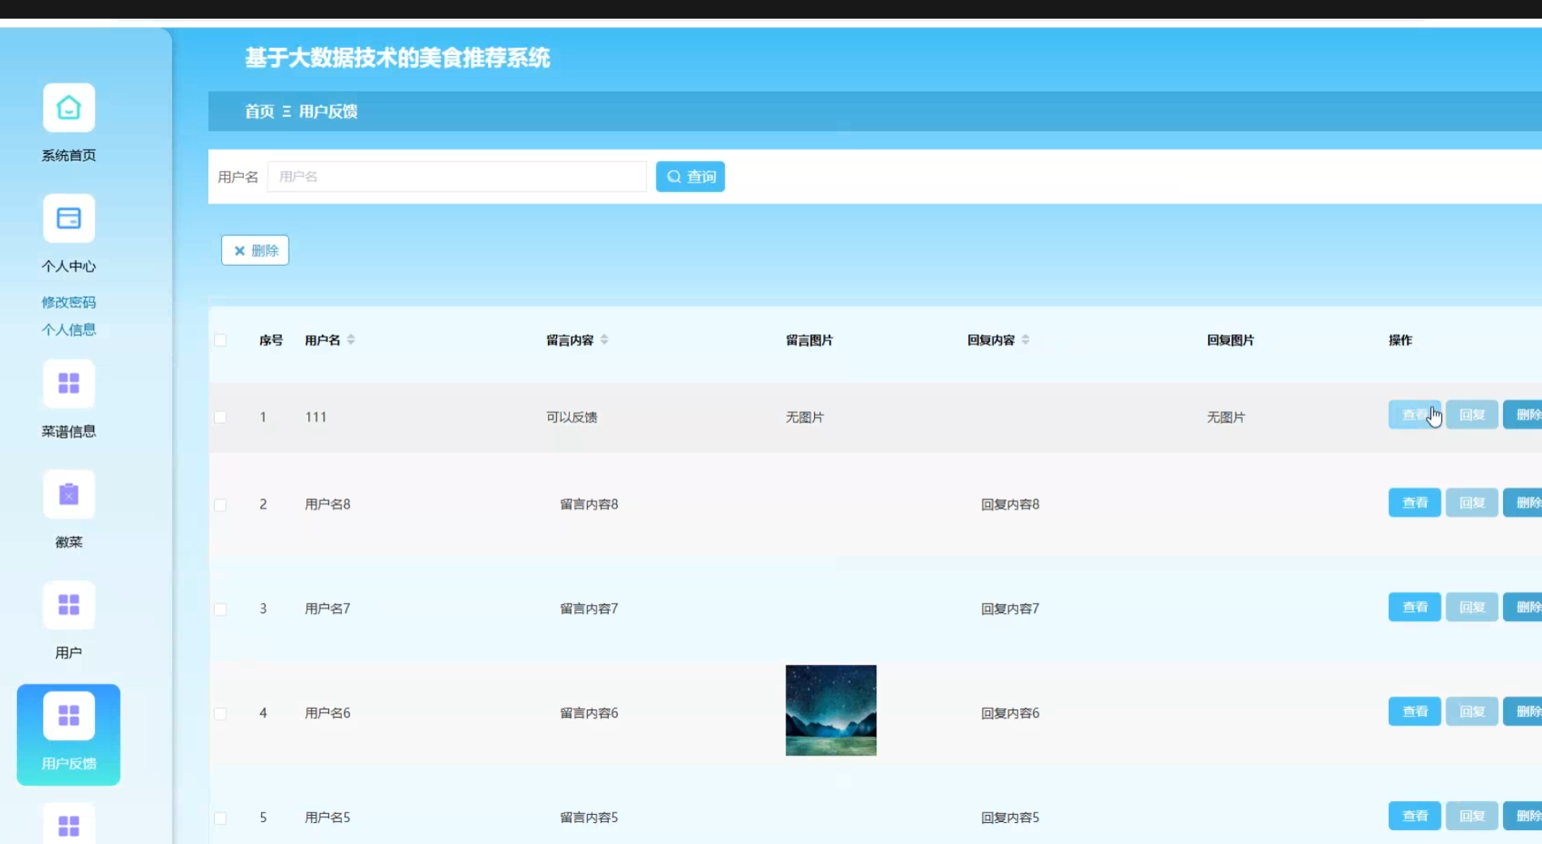The image size is (1542, 844).
Task: Sort by 用户名 column
Action: (351, 340)
